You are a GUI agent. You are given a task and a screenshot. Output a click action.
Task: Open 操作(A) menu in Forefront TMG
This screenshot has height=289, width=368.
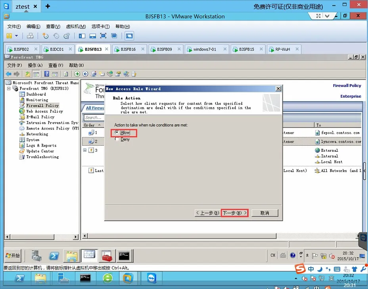[35, 66]
